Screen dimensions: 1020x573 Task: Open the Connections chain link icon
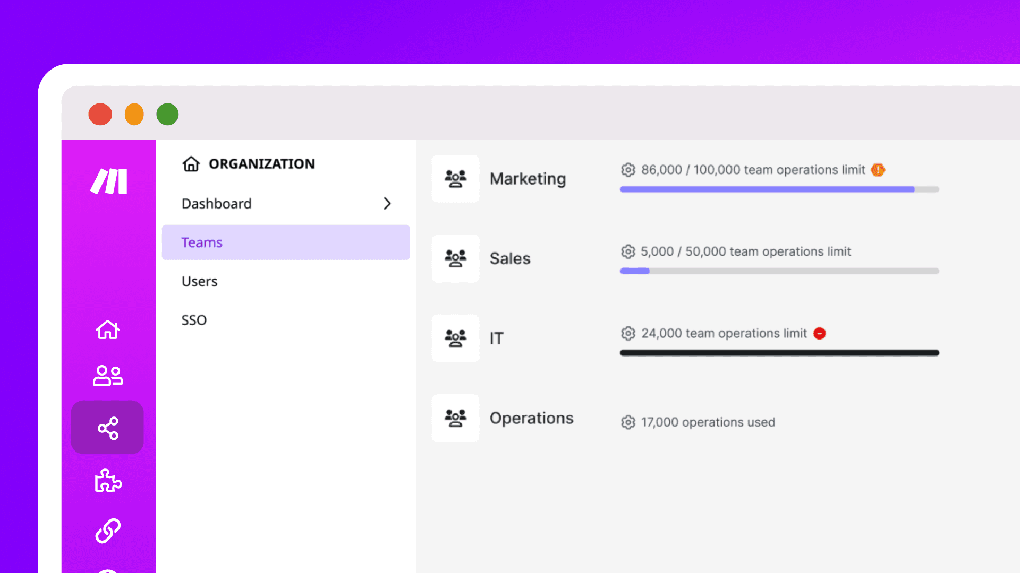108,531
